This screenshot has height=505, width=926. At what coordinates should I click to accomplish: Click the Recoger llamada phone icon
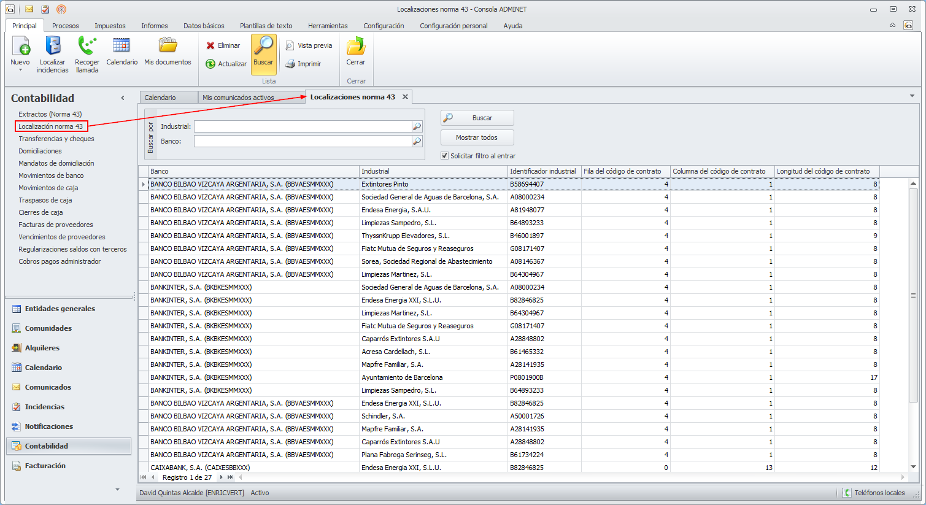[x=87, y=46]
